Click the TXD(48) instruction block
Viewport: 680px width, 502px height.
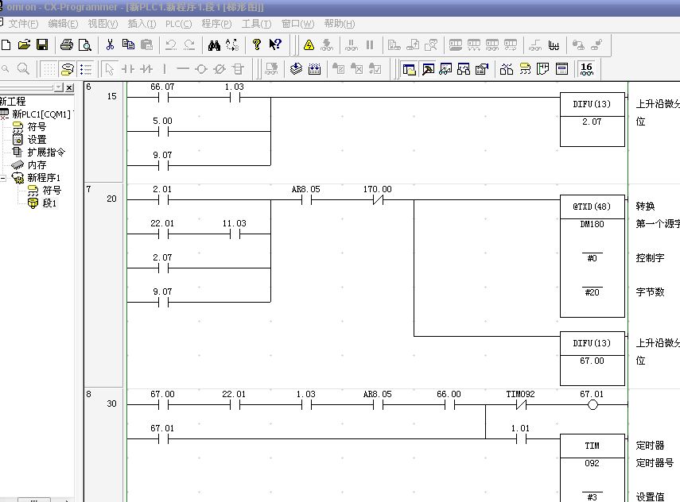point(593,207)
